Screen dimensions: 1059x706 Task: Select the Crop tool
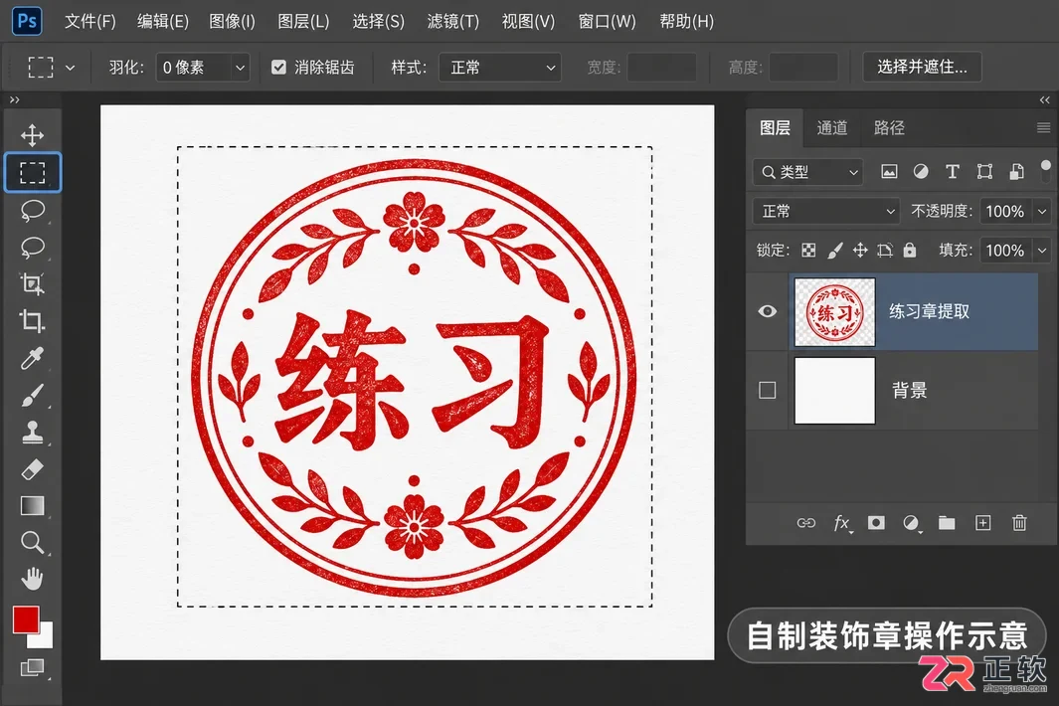click(33, 321)
